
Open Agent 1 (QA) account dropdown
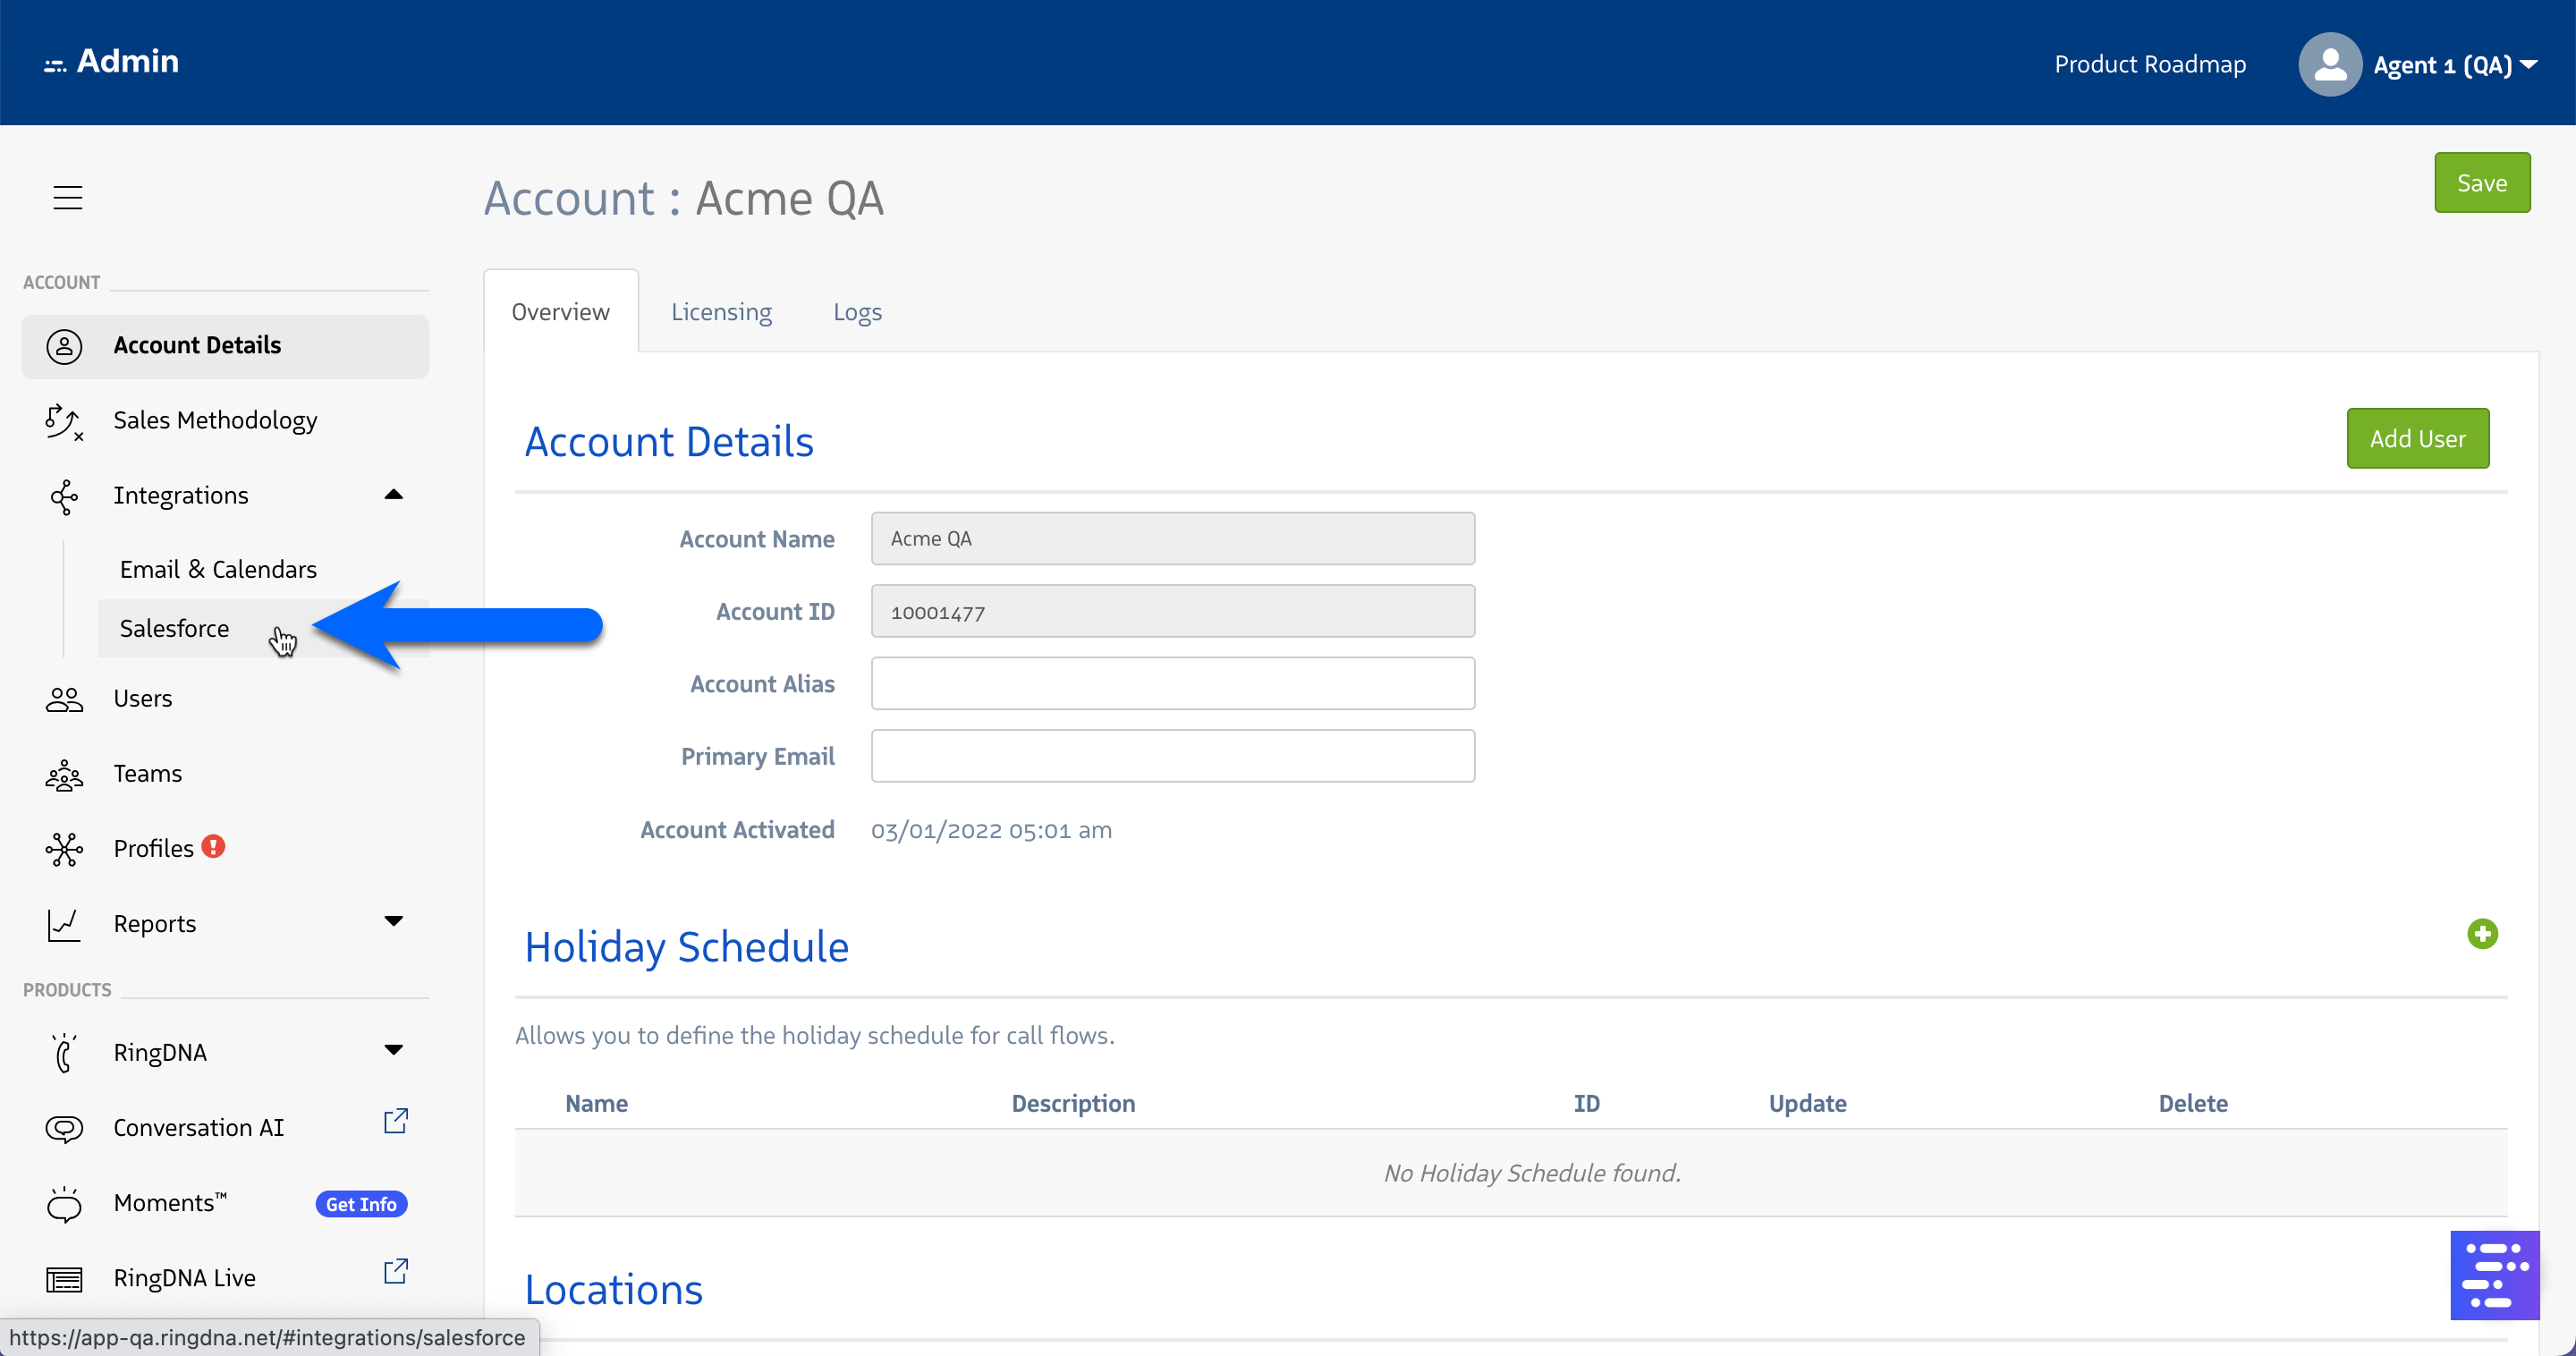[2455, 65]
